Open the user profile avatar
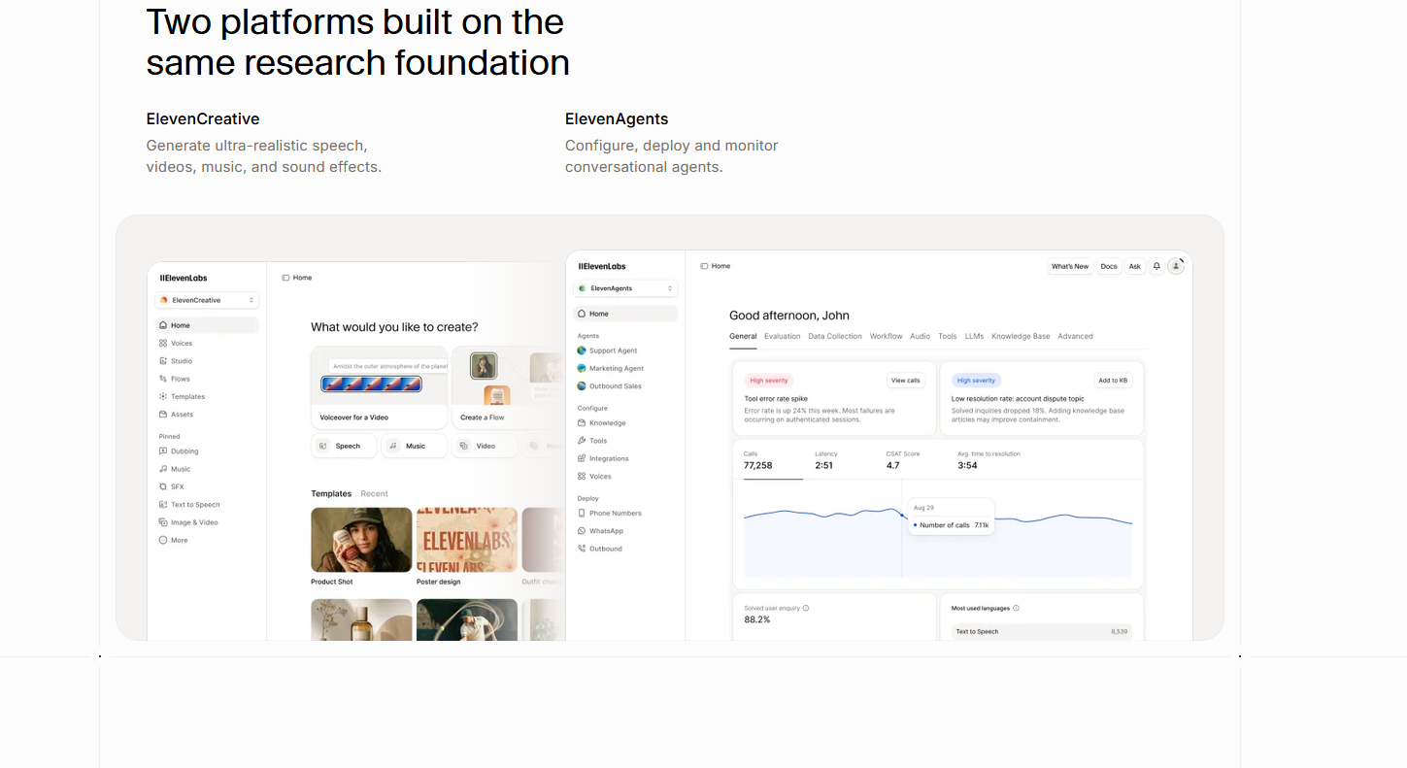 [1176, 266]
